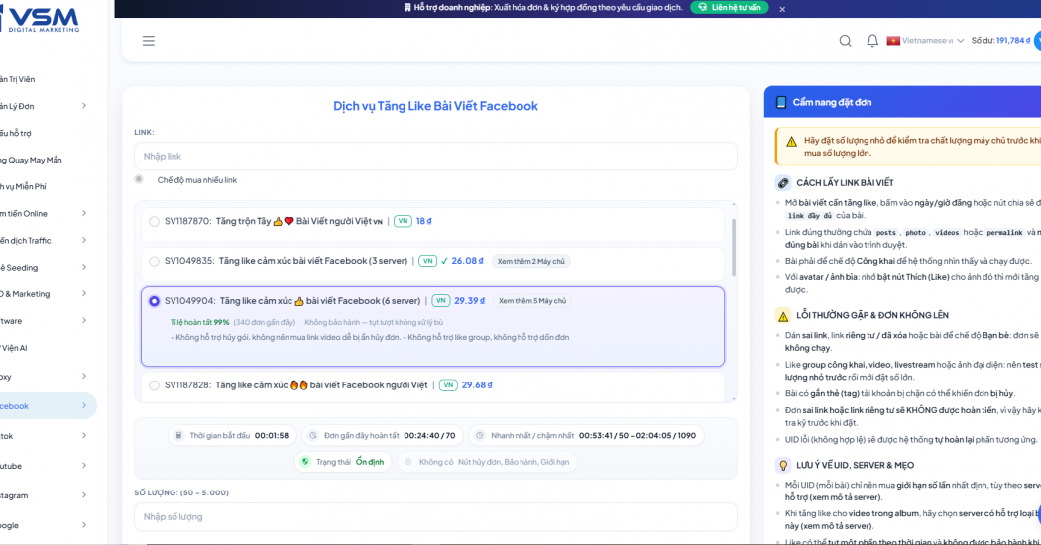Expand the Instagram sidebar chevron
1041x545 pixels.
pos(84,495)
